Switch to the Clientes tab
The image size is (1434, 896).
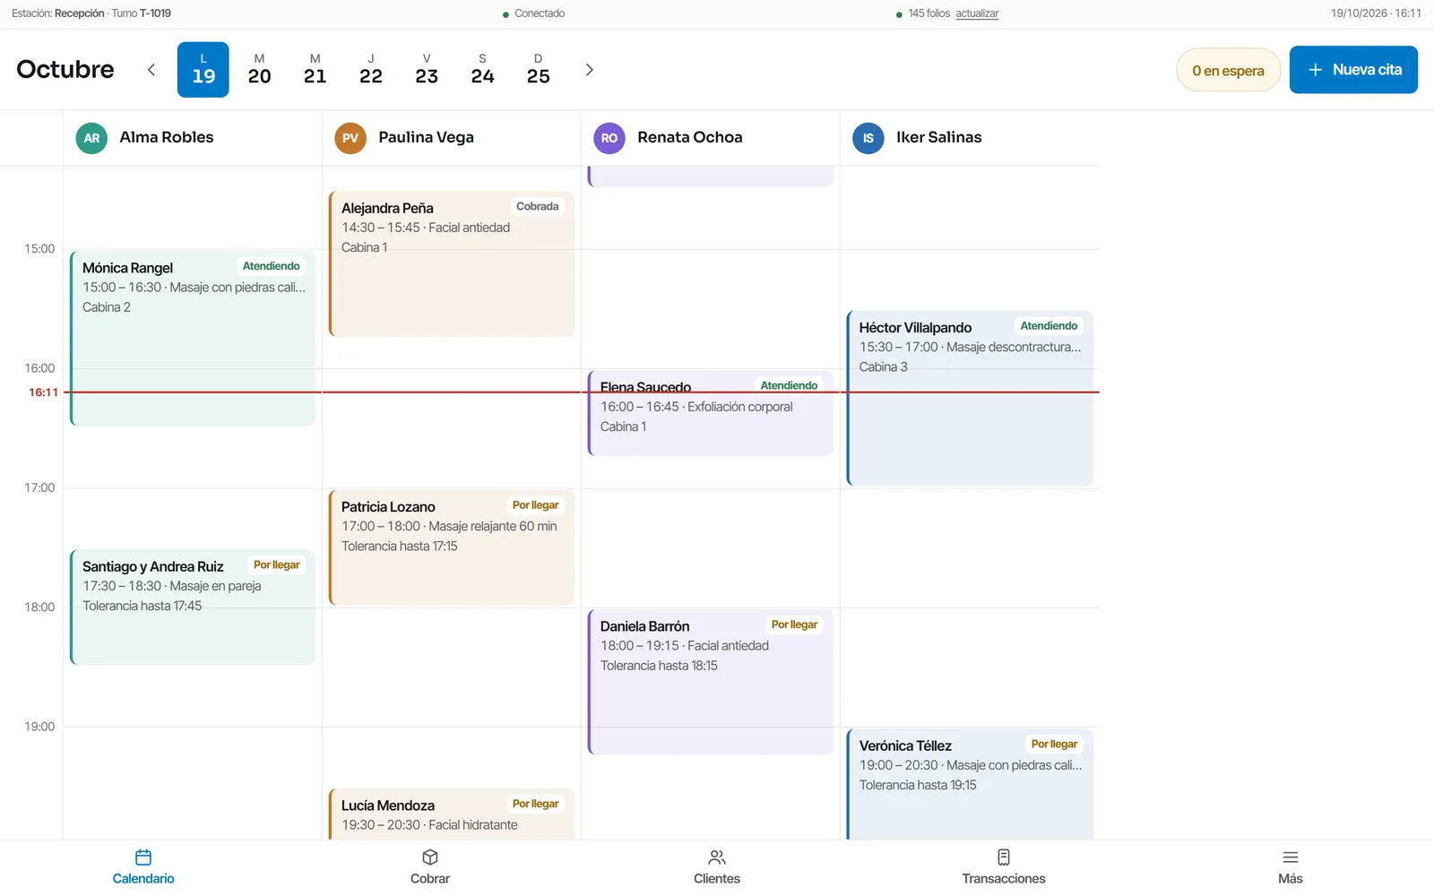pos(717,867)
